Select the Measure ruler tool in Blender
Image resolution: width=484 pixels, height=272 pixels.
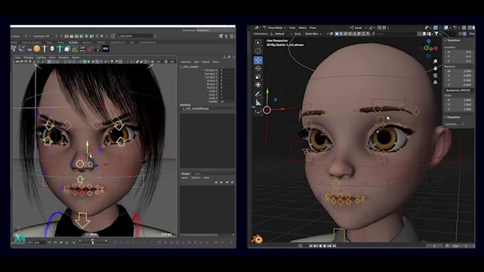[x=258, y=102]
